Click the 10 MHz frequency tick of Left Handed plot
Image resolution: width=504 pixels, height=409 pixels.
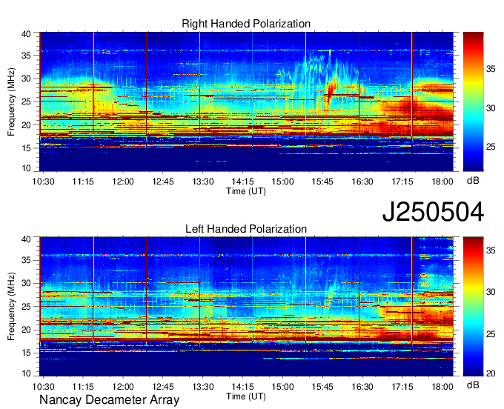coord(26,373)
